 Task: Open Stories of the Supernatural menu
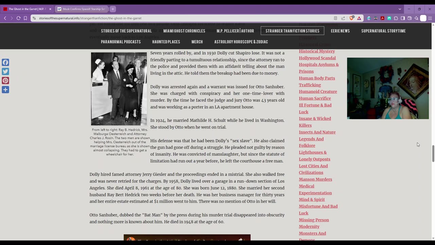(x=126, y=31)
